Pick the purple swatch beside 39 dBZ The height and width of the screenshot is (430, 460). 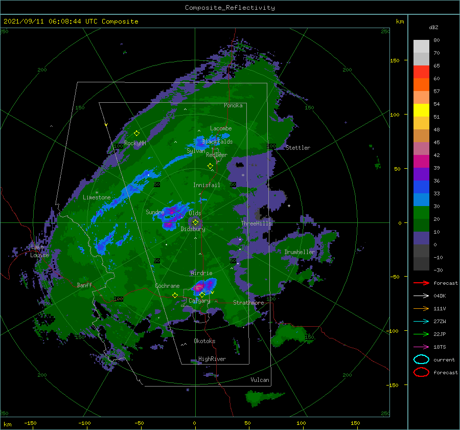421,174
